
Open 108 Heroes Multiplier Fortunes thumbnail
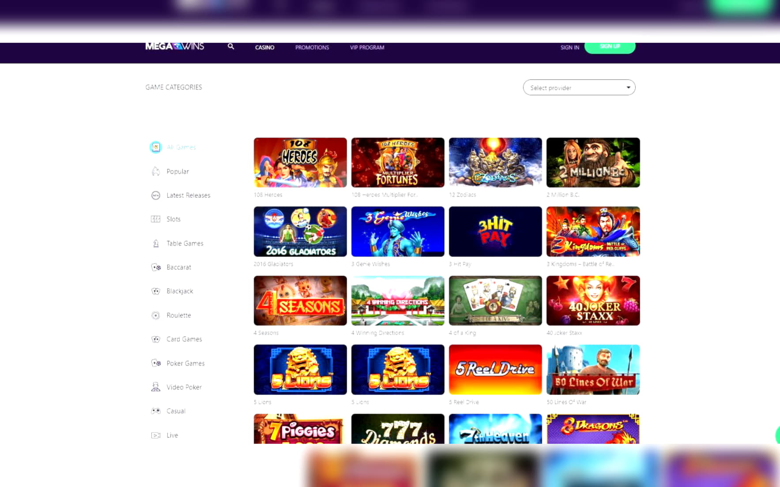click(398, 162)
